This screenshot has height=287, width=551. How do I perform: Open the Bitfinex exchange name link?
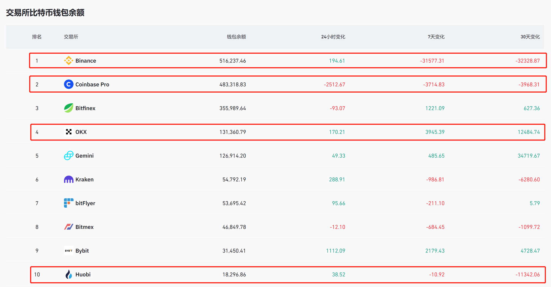click(85, 108)
